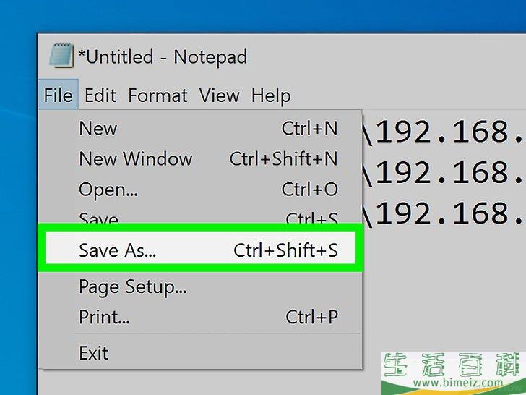526x395 pixels.
Task: Click the green Chinese watermark logo
Action: pyautogui.click(x=454, y=365)
